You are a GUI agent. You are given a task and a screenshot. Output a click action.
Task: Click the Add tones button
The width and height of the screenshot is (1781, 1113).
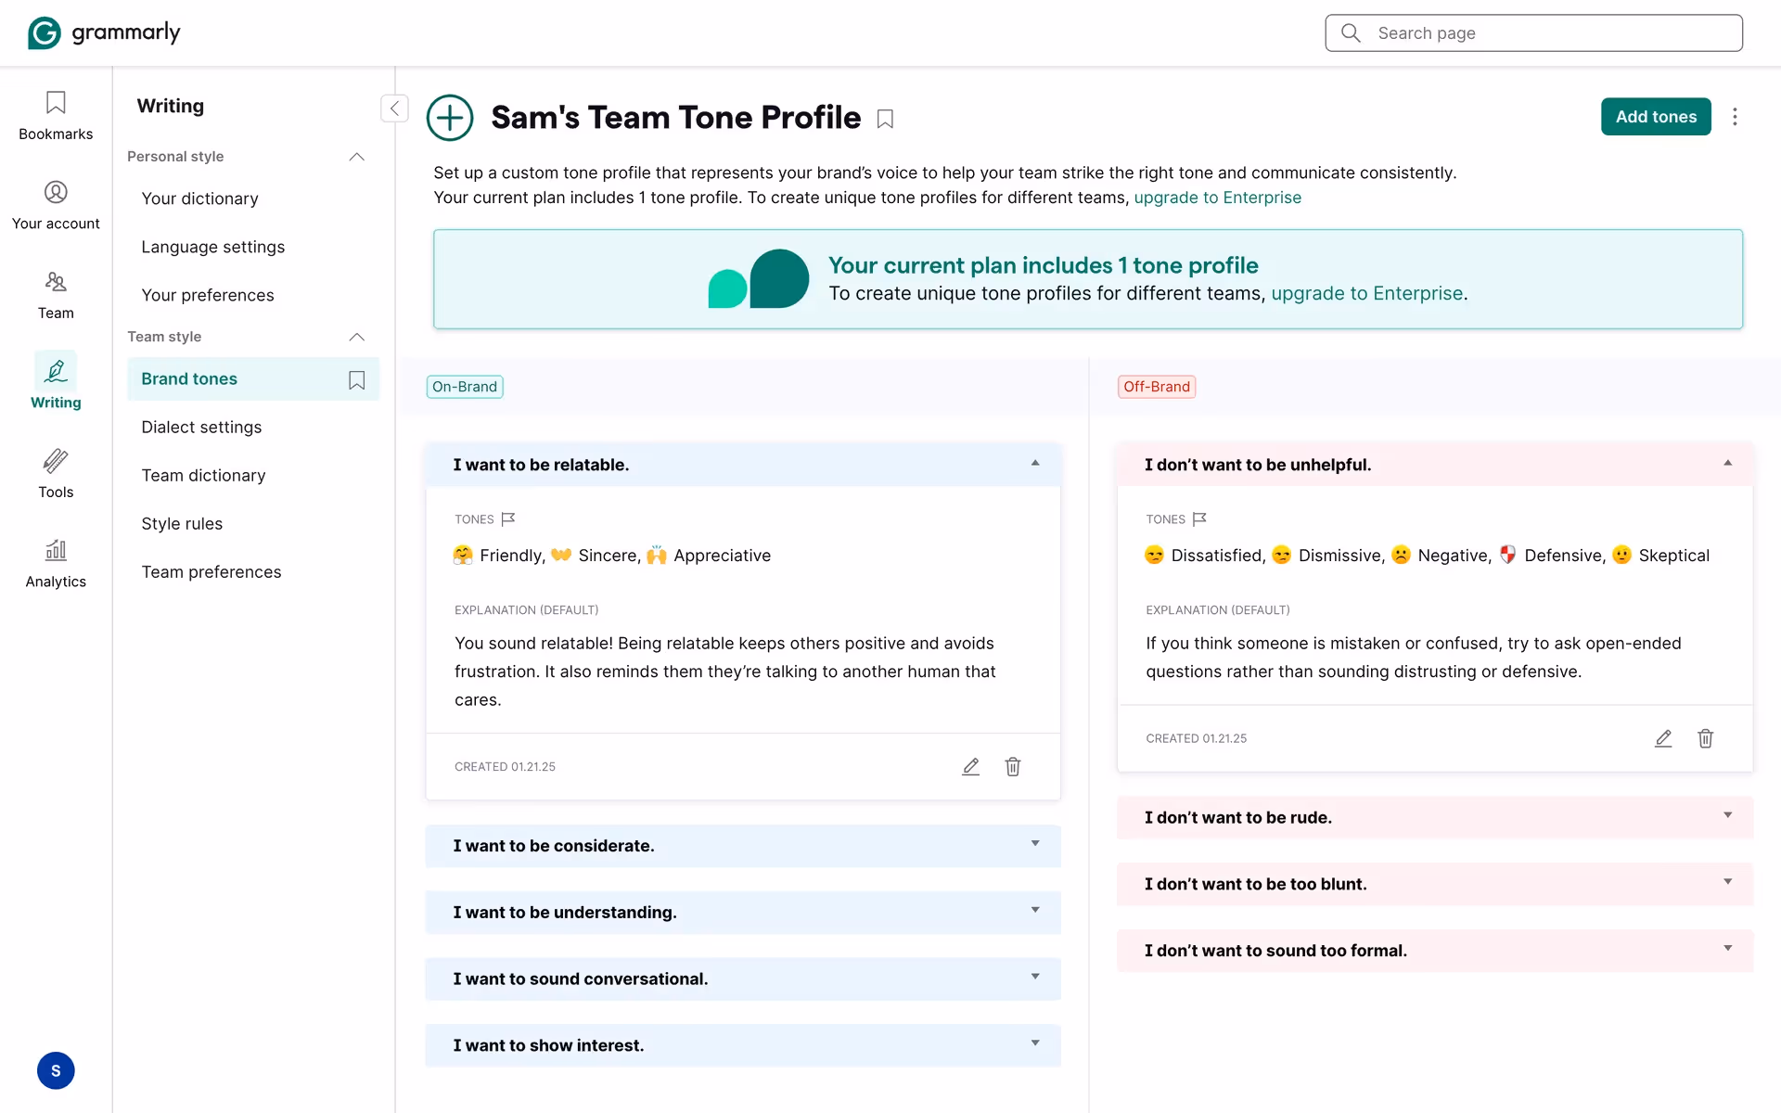pos(1655,117)
